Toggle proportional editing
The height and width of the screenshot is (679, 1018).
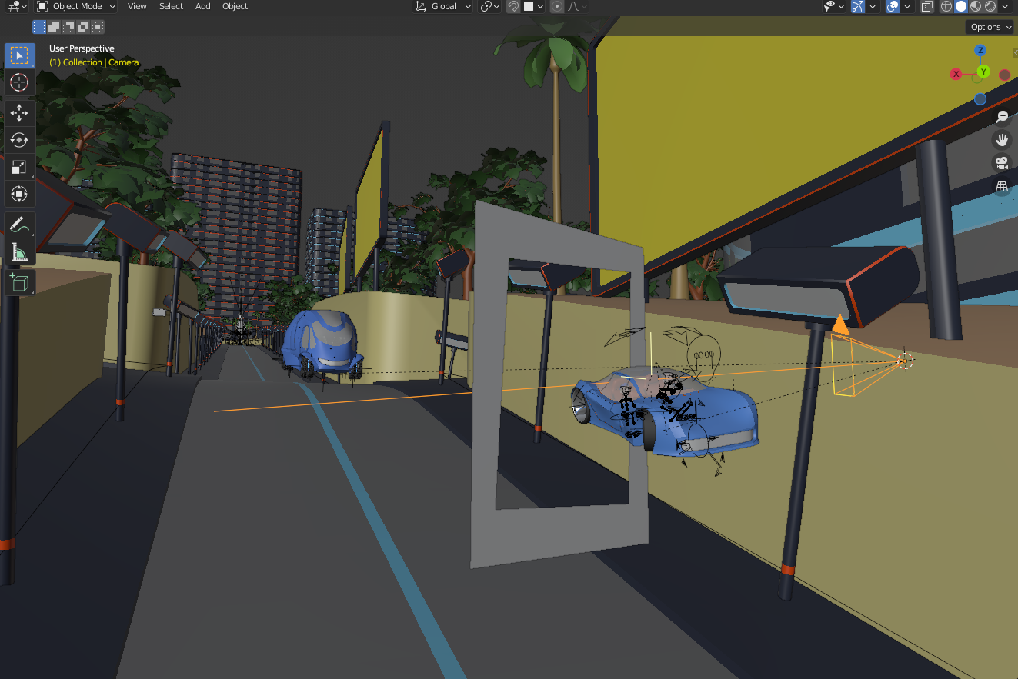tap(556, 6)
